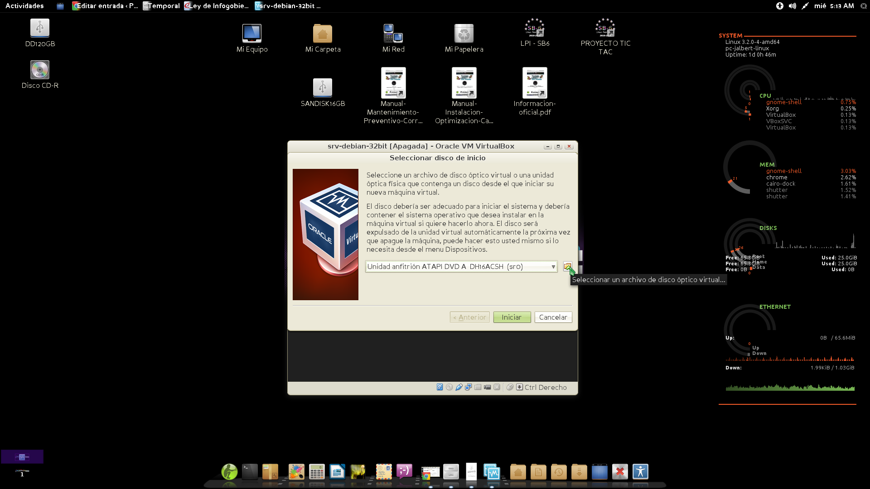Click the network adapters status bar icon
The width and height of the screenshot is (870, 489).
click(x=468, y=387)
